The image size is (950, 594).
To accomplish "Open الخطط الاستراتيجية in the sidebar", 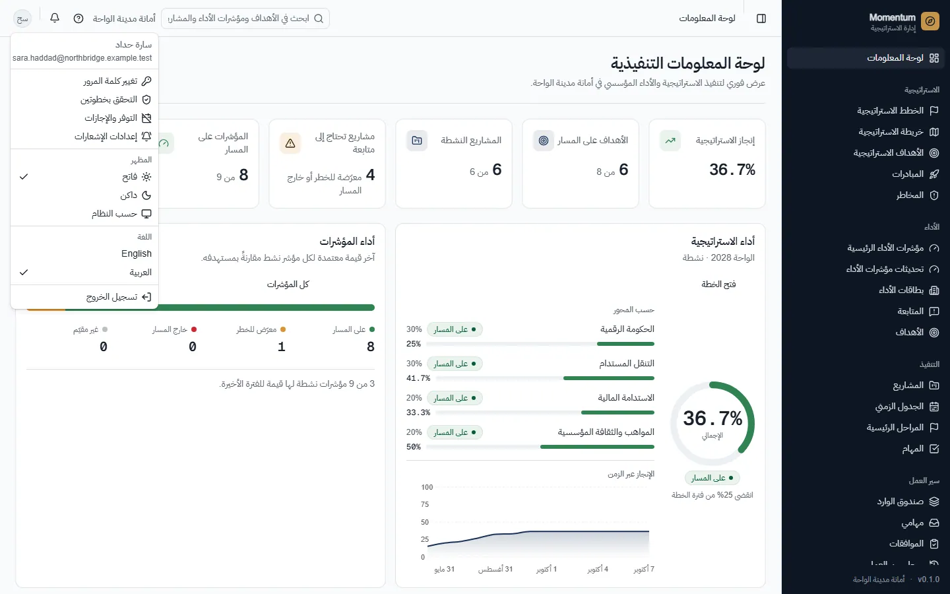I will [866, 111].
